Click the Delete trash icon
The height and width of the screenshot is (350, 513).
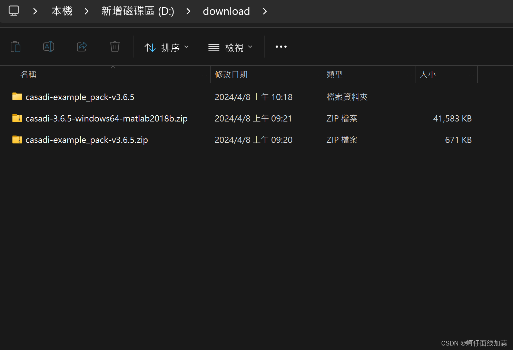pyautogui.click(x=115, y=47)
